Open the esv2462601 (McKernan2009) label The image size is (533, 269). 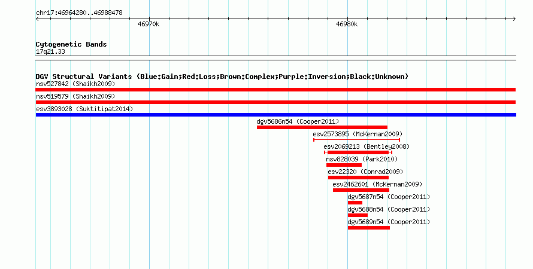(377, 184)
